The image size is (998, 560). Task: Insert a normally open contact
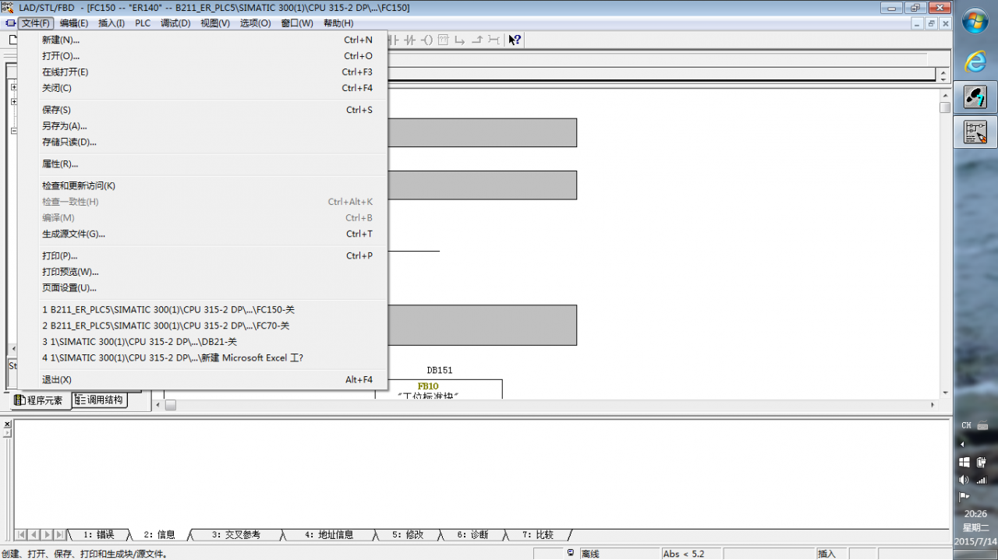pyautogui.click(x=394, y=40)
